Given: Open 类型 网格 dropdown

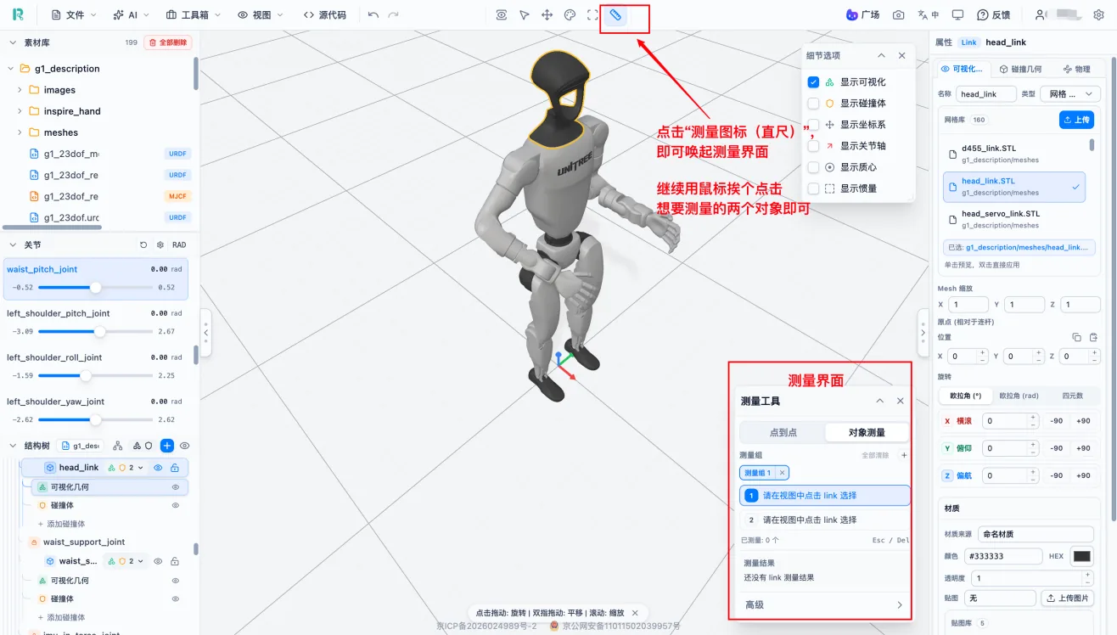Looking at the screenshot, I should click(x=1070, y=94).
